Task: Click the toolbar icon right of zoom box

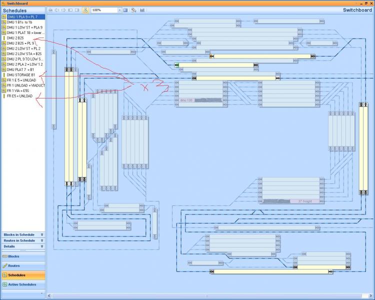Action: (x=125, y=10)
